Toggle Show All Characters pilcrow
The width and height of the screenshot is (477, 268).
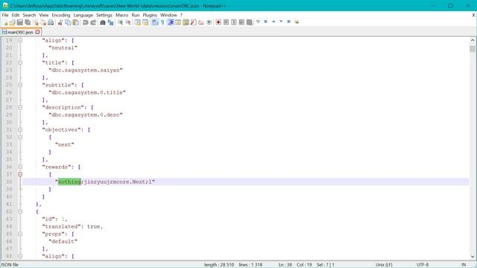162,22
